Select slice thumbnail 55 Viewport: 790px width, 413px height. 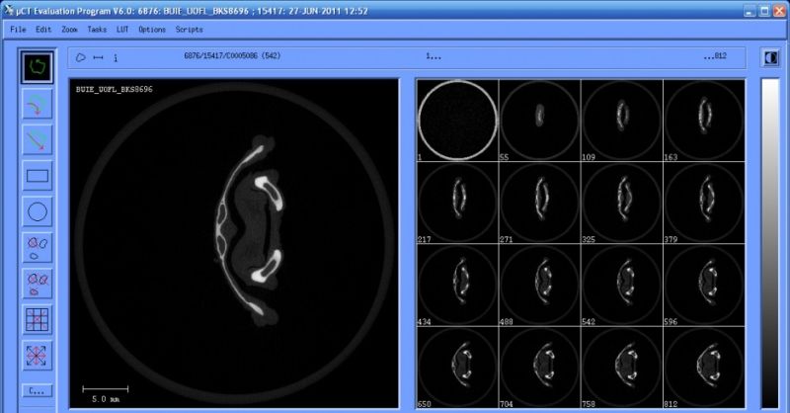(539, 121)
